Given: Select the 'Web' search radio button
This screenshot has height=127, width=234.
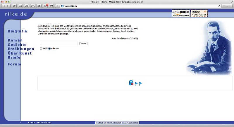Looking at the screenshot, I should click(41, 48).
